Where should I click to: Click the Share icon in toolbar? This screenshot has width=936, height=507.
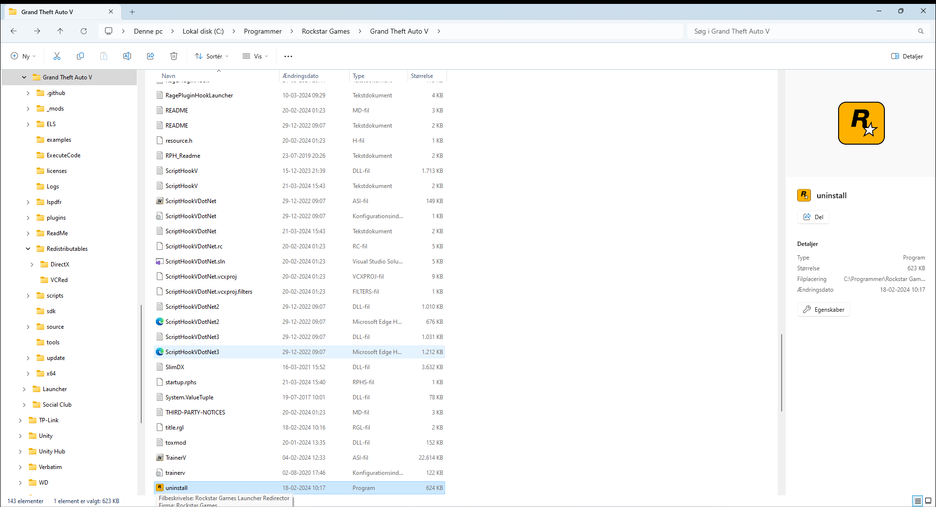click(150, 56)
